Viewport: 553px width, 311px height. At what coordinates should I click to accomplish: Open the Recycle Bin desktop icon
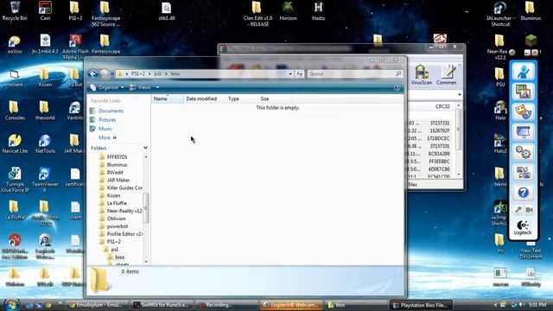point(15,10)
